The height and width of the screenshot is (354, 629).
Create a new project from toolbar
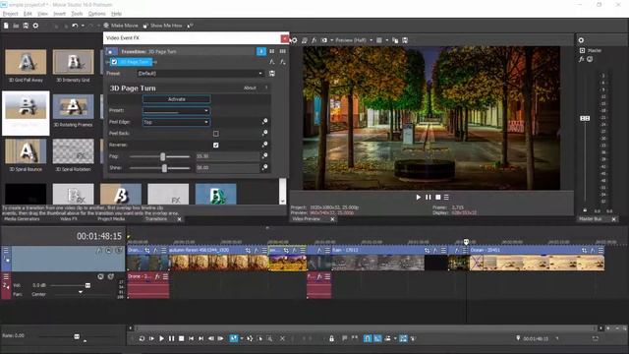(6, 26)
